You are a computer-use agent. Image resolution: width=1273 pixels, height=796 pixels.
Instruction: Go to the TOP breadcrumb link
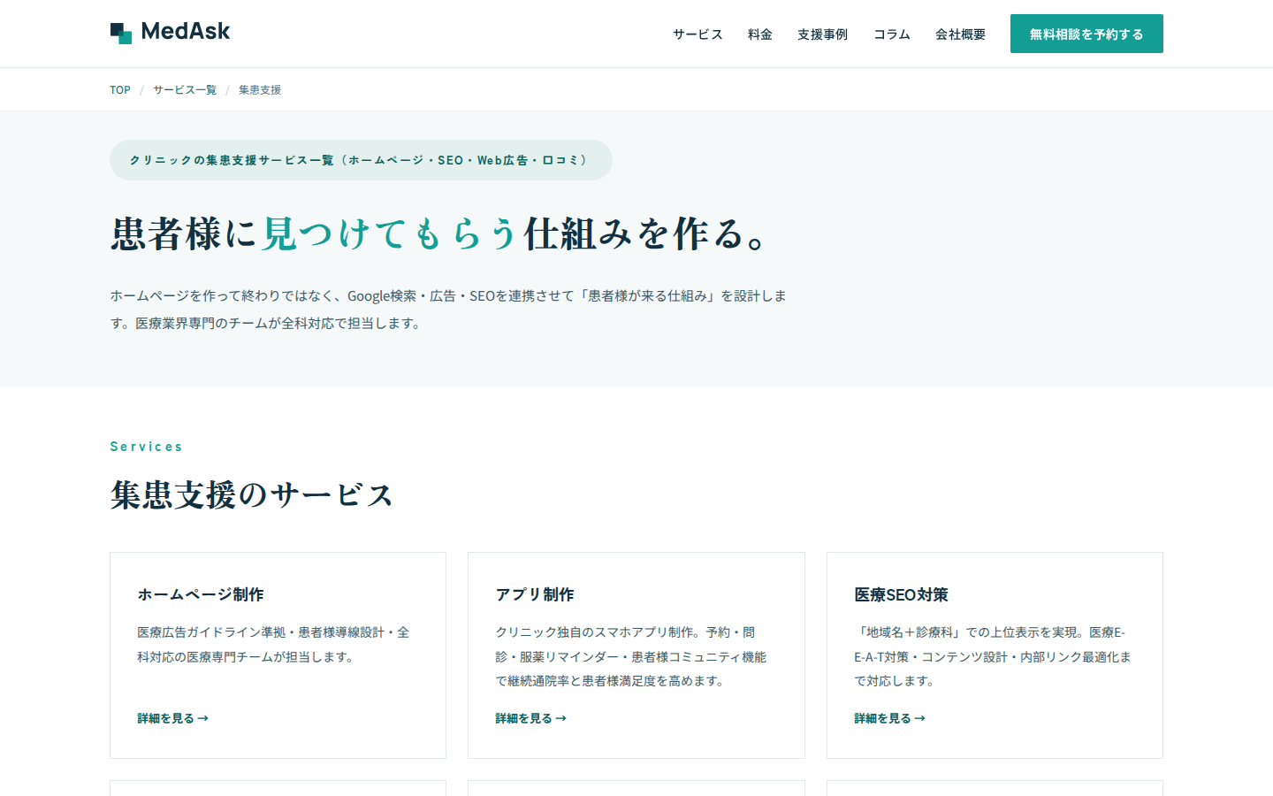pyautogui.click(x=120, y=90)
